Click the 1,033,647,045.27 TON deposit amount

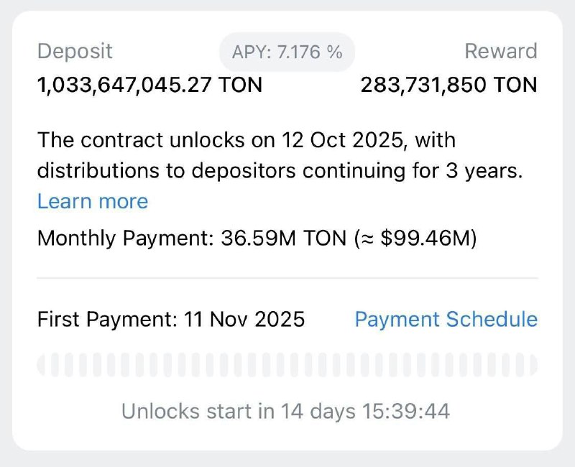(149, 85)
